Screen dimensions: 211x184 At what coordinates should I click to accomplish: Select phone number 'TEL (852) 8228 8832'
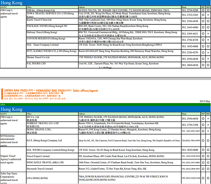tap(191, 156)
